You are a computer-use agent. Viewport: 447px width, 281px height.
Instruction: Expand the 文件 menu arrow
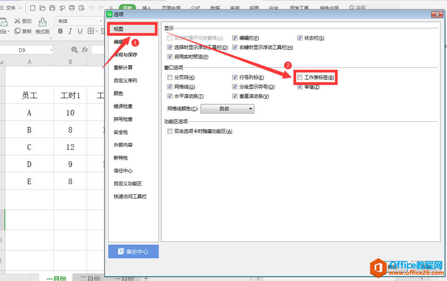[x=20, y=8]
